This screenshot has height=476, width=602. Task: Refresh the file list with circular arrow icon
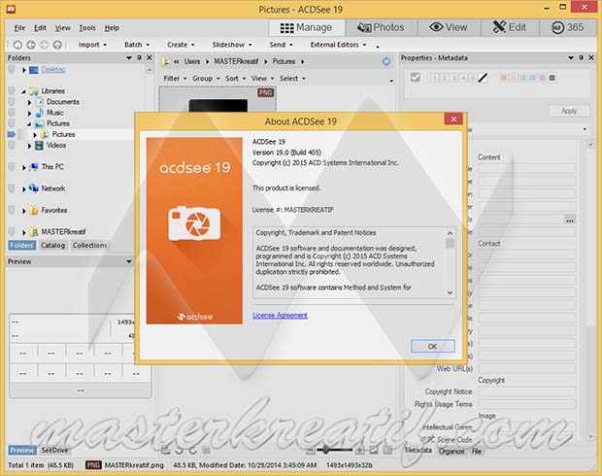tap(386, 61)
